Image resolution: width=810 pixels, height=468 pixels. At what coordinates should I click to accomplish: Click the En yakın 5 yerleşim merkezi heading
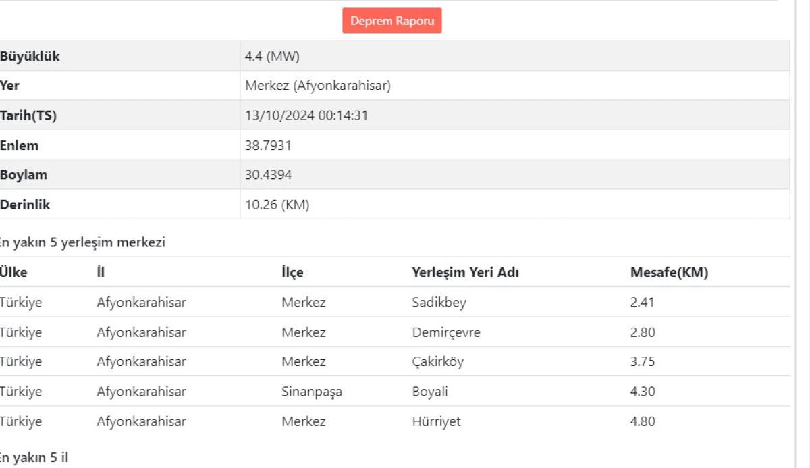[82, 243]
